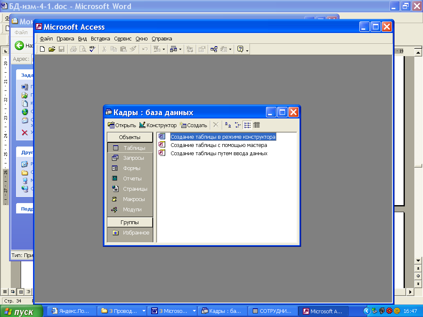The image size is (423, 317).
Task: Click Создать button in database window
Action: pos(193,125)
